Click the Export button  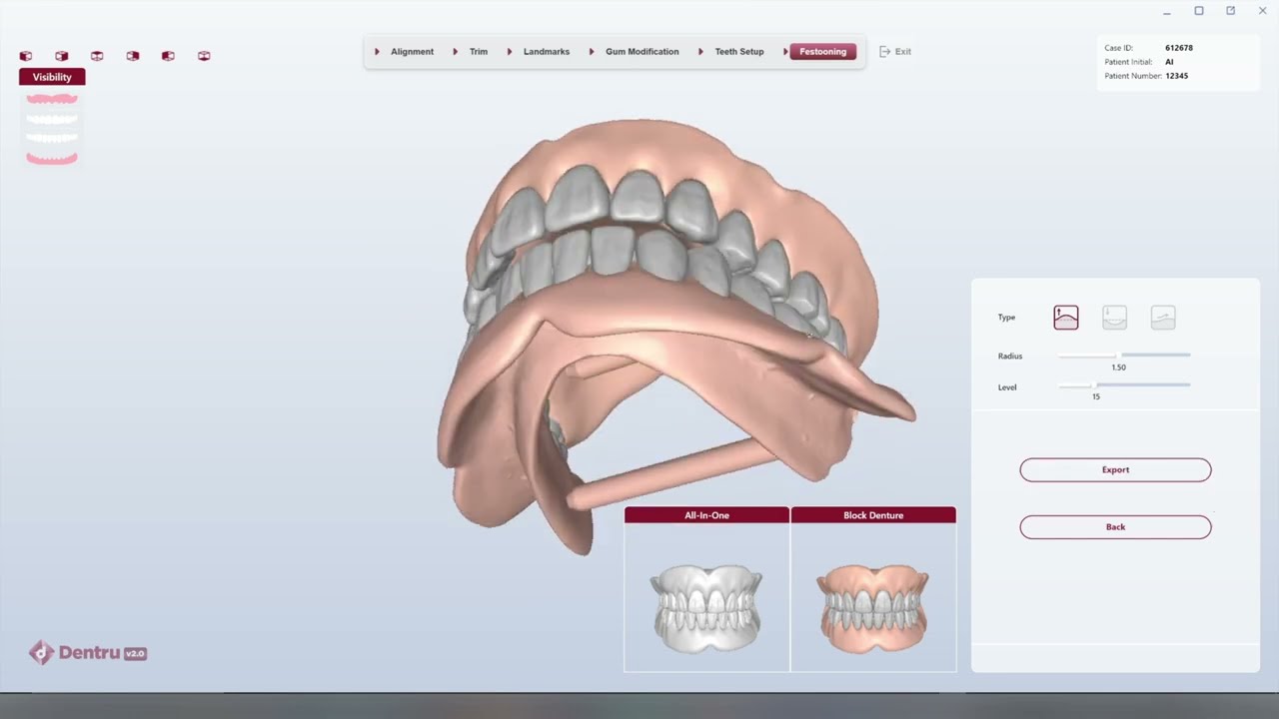tap(1115, 469)
